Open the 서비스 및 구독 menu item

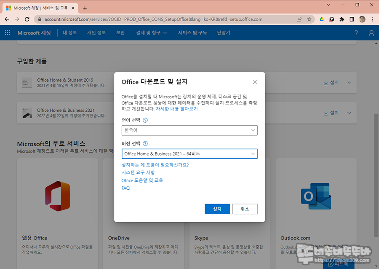coord(192,32)
